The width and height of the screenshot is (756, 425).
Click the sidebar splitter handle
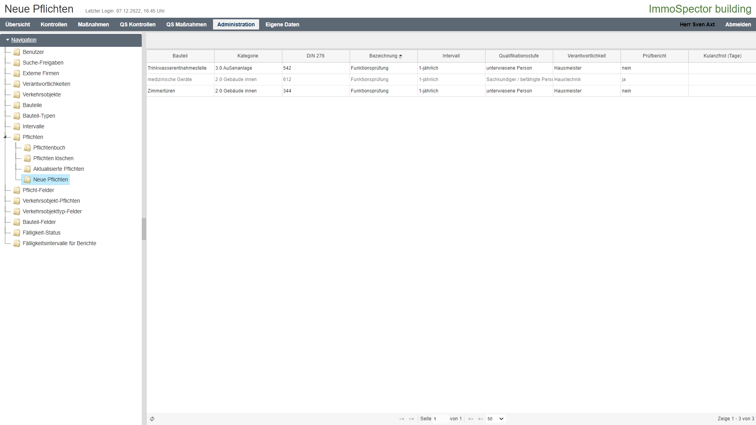144,229
